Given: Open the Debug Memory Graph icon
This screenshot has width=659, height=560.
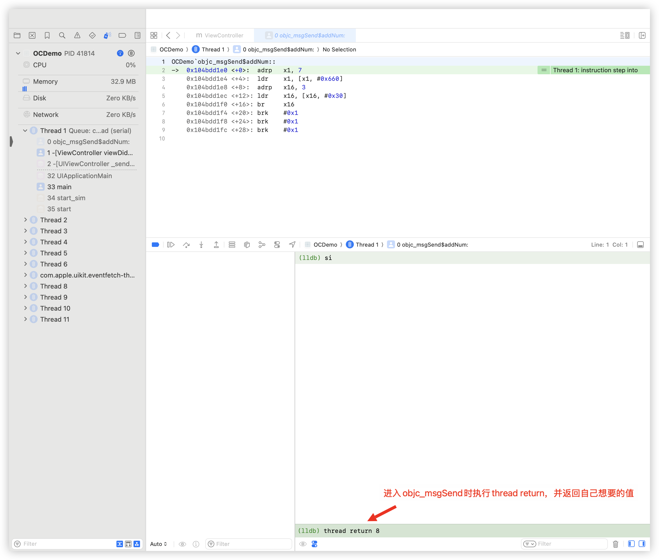Looking at the screenshot, I should (x=262, y=244).
